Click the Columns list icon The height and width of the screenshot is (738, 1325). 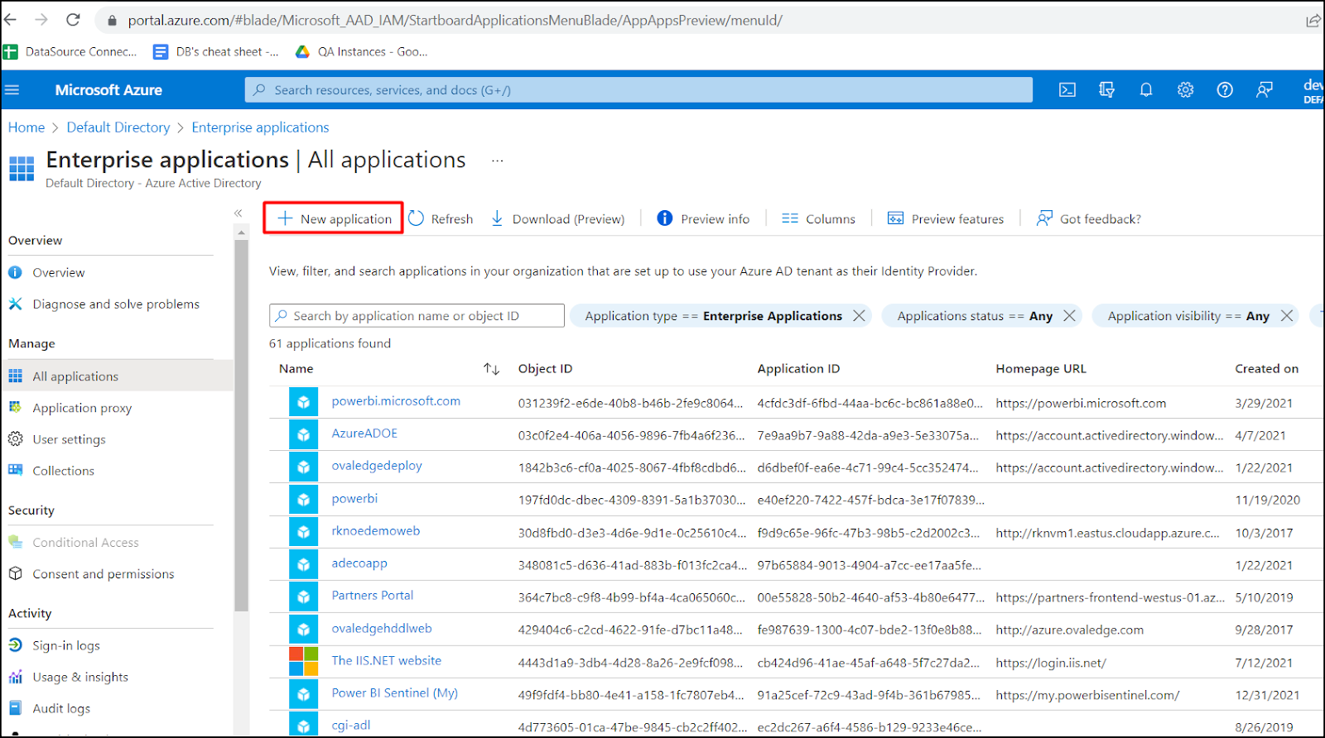pyautogui.click(x=790, y=218)
